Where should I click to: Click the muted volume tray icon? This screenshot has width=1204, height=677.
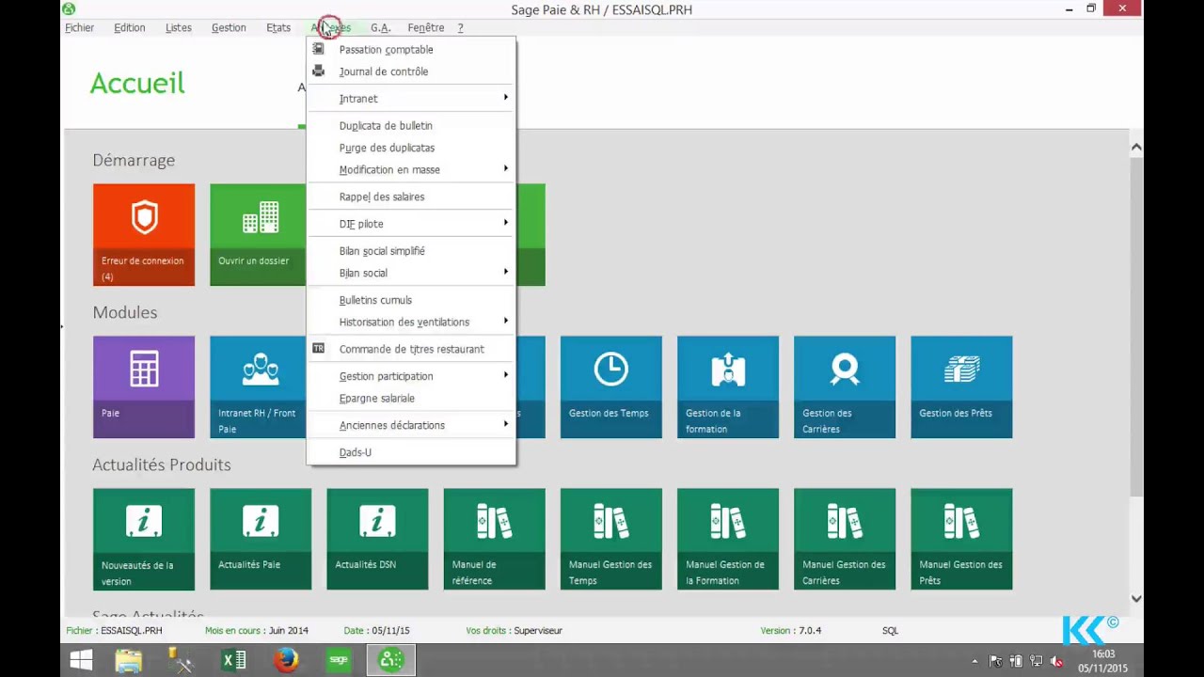pyautogui.click(x=1057, y=662)
